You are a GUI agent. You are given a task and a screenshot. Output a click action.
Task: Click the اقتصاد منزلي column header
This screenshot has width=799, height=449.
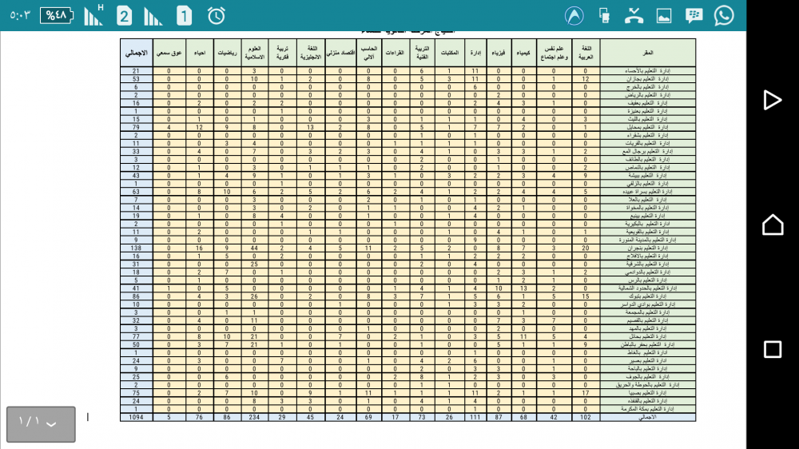click(340, 53)
